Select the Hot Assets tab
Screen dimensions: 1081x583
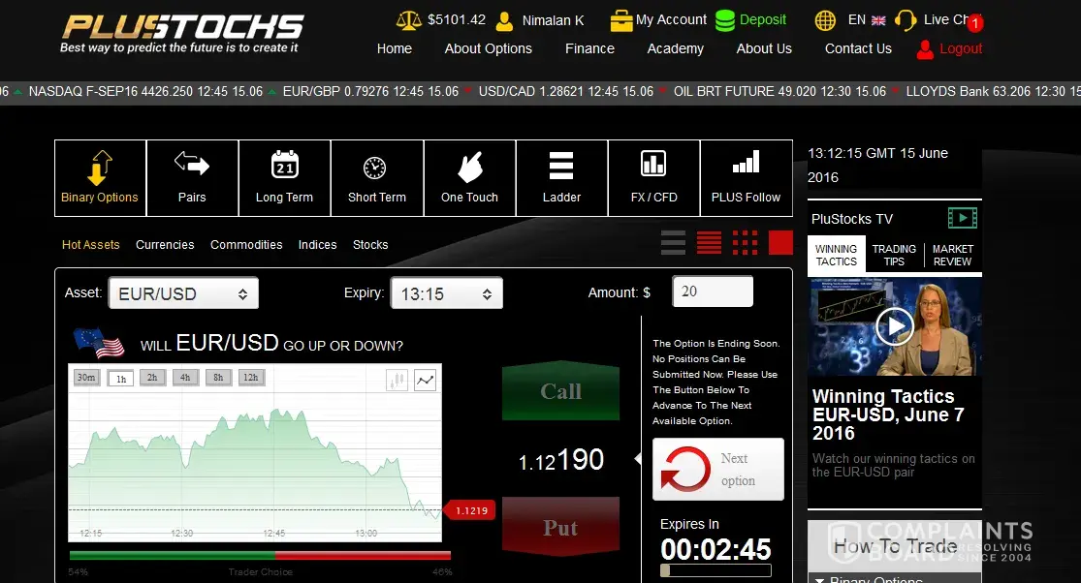point(91,245)
